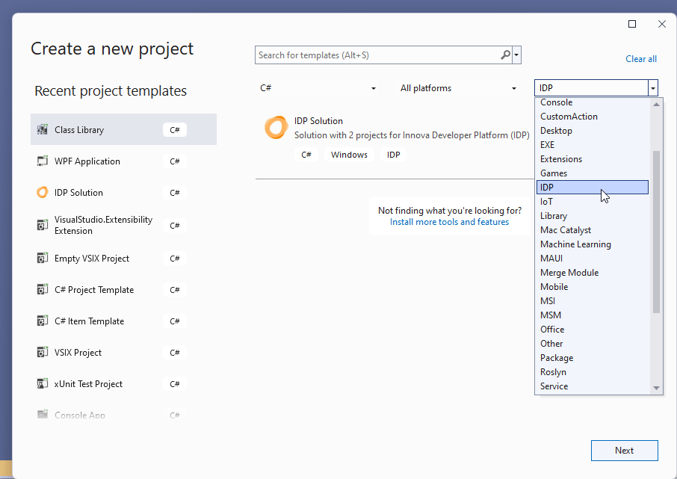Click the xUnit Test Project icon
This screenshot has height=479, width=677.
point(43,384)
